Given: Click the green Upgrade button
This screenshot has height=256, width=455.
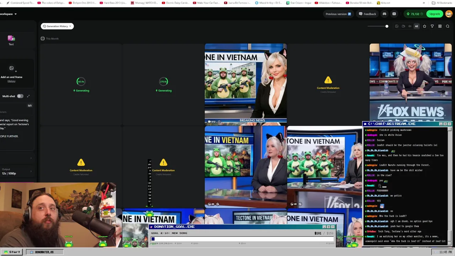Looking at the screenshot, I should pos(434,14).
